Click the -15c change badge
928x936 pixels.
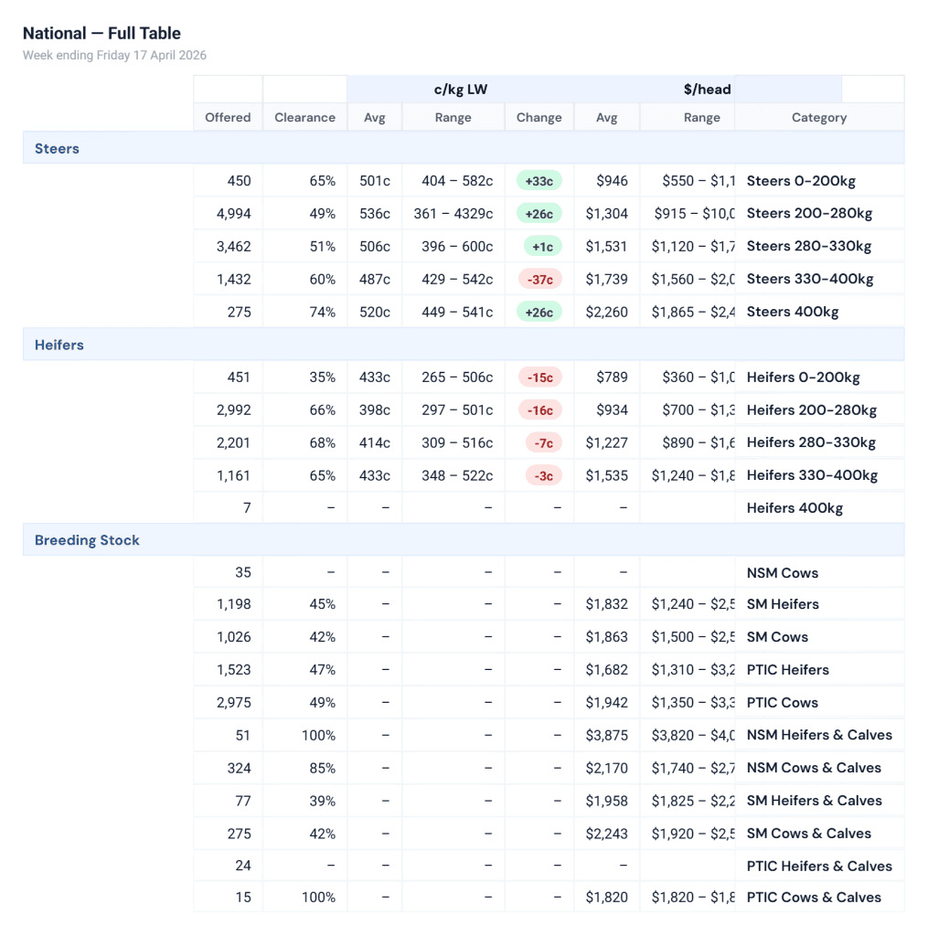(539, 378)
